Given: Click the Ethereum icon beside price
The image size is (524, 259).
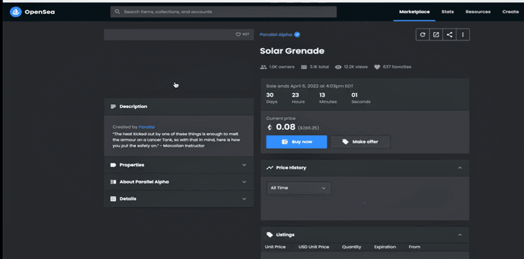Looking at the screenshot, I should point(270,127).
